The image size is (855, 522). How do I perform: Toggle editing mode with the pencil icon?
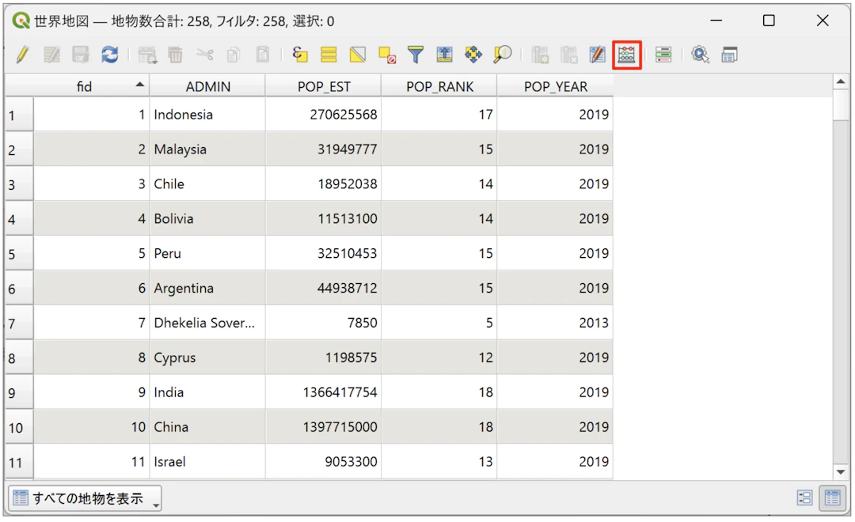pos(22,55)
